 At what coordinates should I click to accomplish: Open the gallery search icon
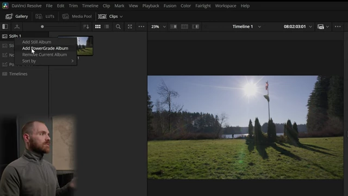click(x=119, y=27)
